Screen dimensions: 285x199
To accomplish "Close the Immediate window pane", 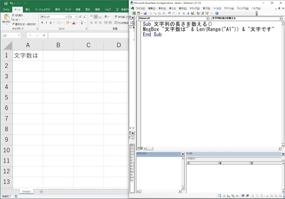I will pyautogui.click(x=183, y=154).
